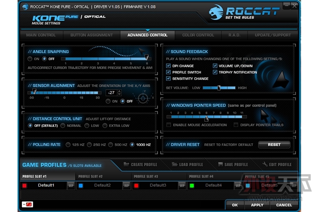Select Distance Control Unit Off (Default)
The width and height of the screenshot is (319, 212).
point(30,126)
